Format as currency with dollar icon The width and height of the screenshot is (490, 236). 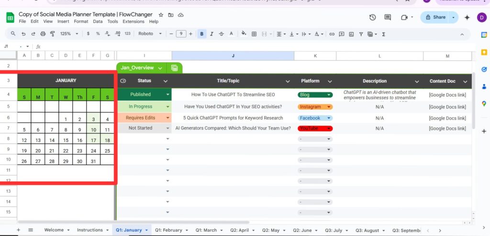pos(88,34)
